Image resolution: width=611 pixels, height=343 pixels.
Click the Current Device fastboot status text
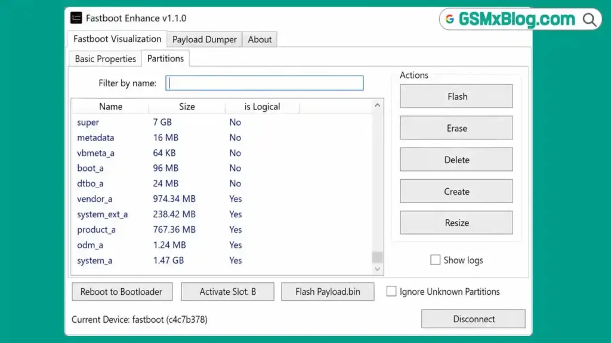(x=140, y=319)
